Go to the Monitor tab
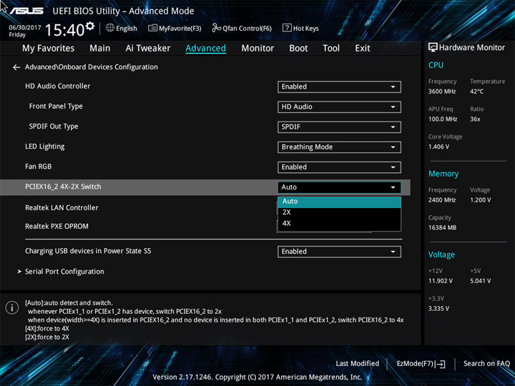Image resolution: width=515 pixels, height=386 pixels. point(257,49)
